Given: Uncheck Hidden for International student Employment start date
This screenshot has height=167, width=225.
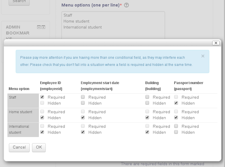Looking at the screenshot, I should (x=83, y=132).
